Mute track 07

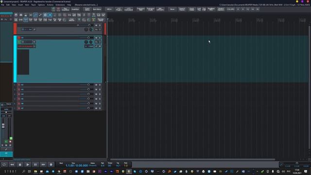coord(96,108)
